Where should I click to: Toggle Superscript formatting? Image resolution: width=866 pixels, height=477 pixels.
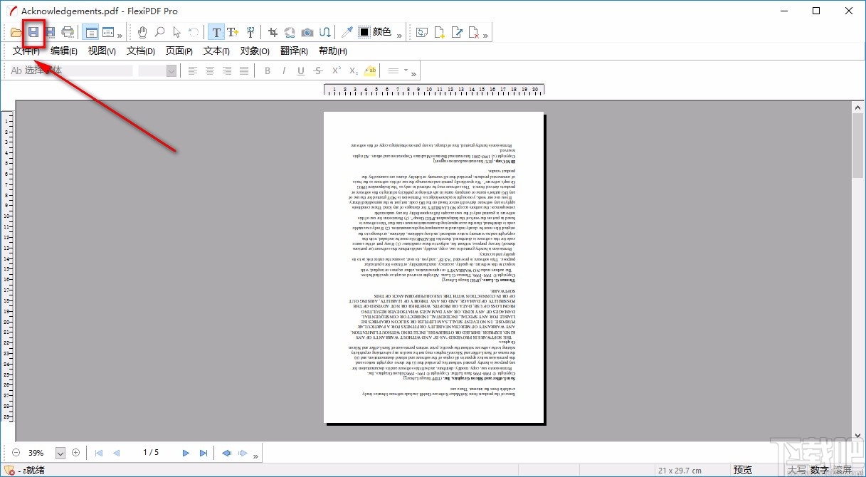335,70
